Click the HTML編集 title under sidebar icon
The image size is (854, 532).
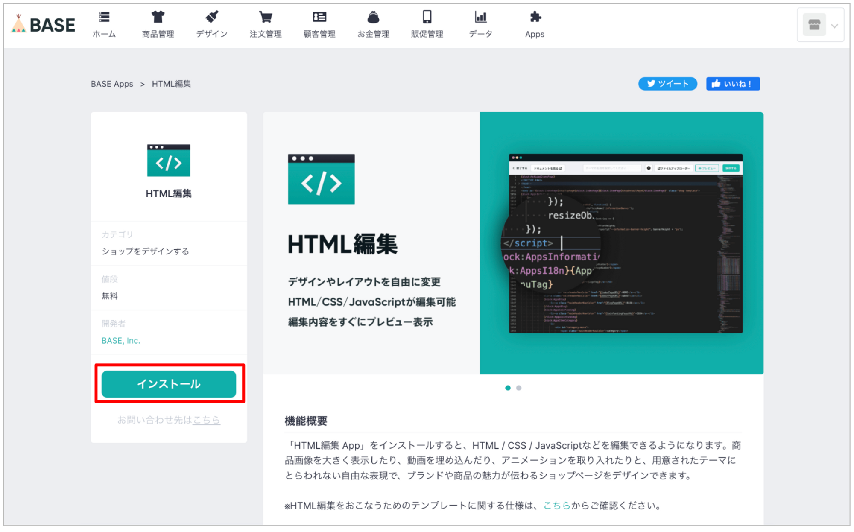pos(169,193)
